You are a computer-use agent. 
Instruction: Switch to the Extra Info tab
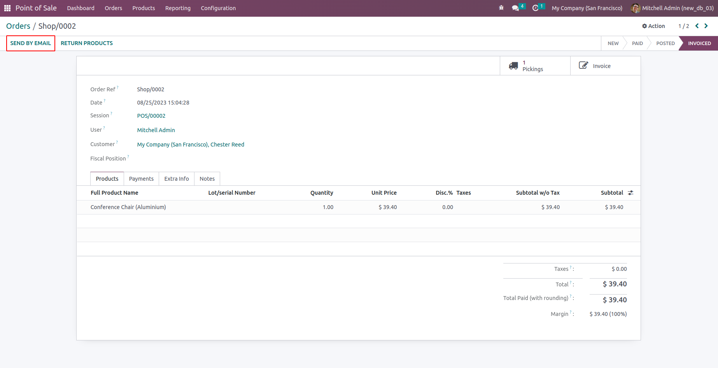[177, 179]
